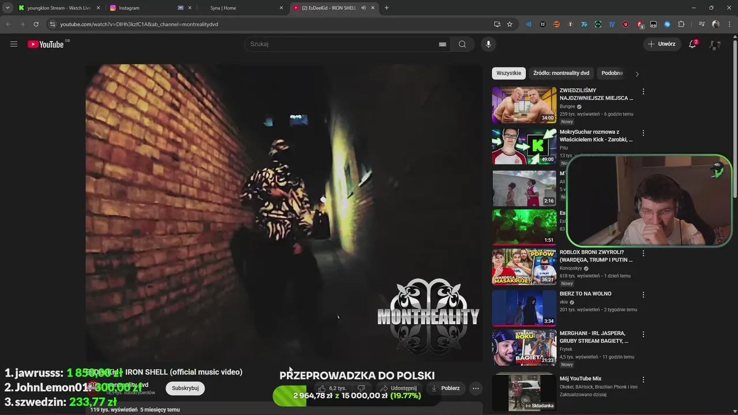Open MokrySuchar rozmowa z Właścicielem Kick title
The height and width of the screenshot is (415, 738).
tap(596, 136)
